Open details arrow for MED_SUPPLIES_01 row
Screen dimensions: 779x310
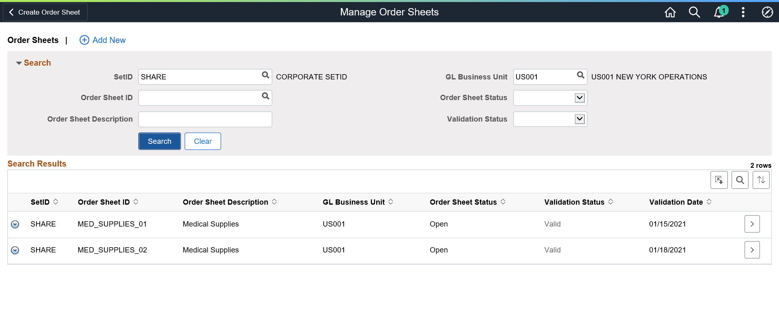click(752, 224)
